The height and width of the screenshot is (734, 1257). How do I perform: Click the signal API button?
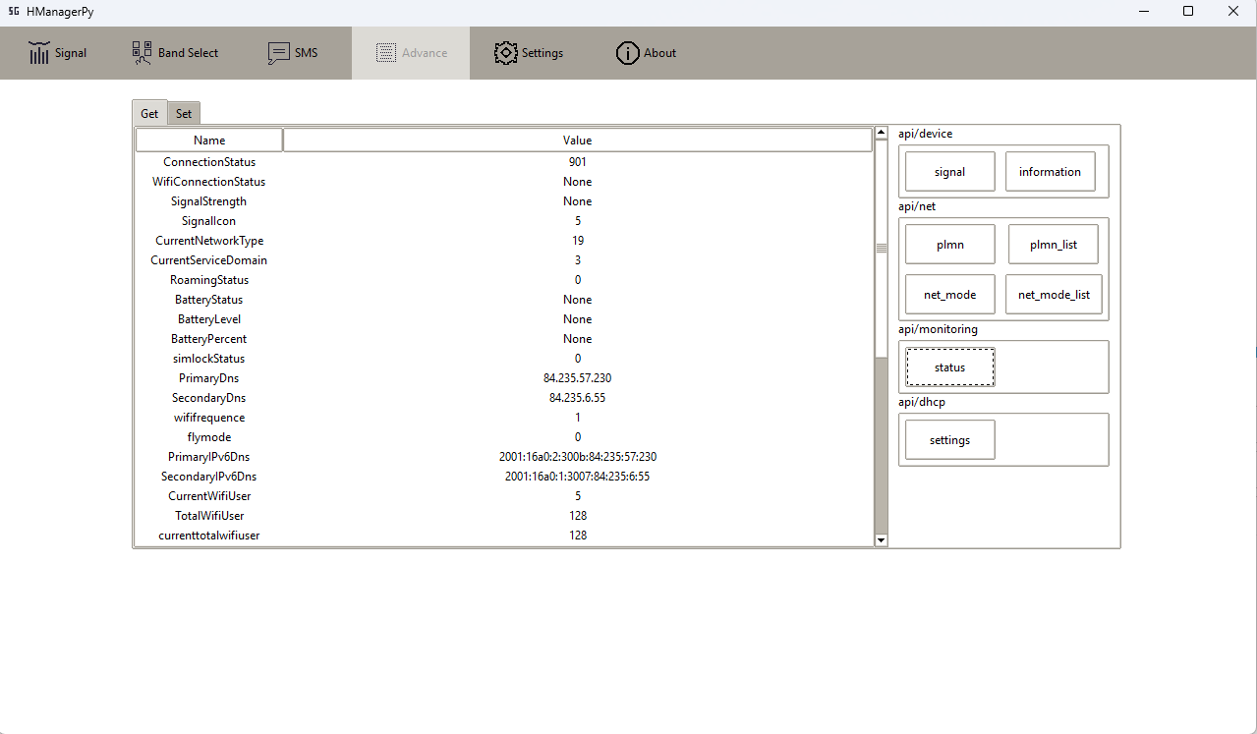pos(949,171)
